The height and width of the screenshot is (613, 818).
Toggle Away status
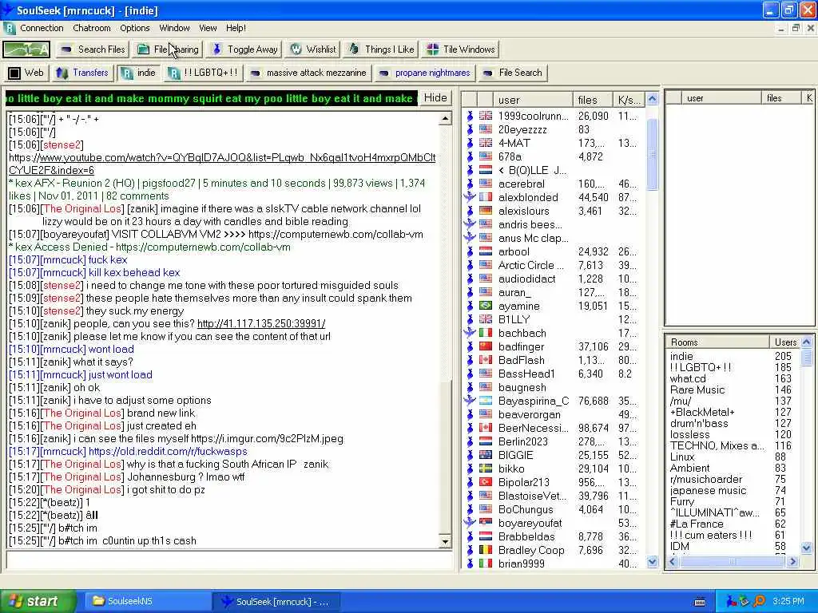[244, 49]
